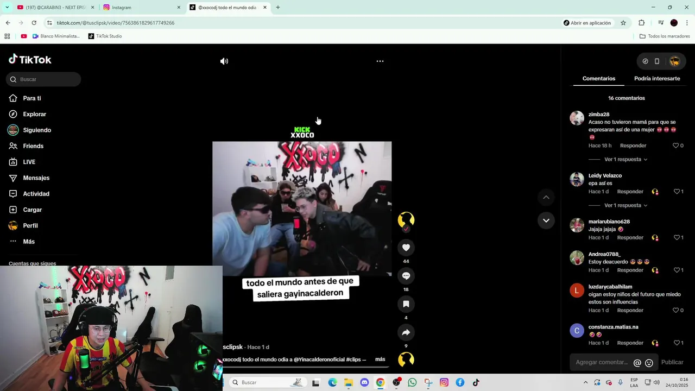Open luzdarycabalhilam's red L avatar

(577, 290)
